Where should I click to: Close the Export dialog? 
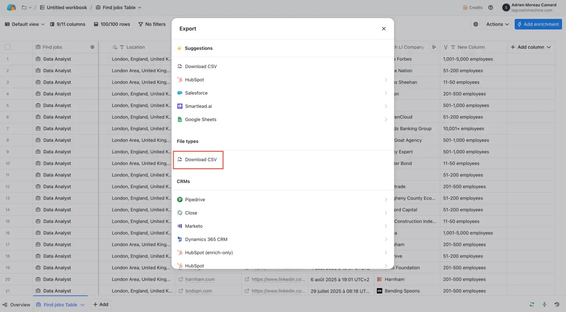pos(384,29)
